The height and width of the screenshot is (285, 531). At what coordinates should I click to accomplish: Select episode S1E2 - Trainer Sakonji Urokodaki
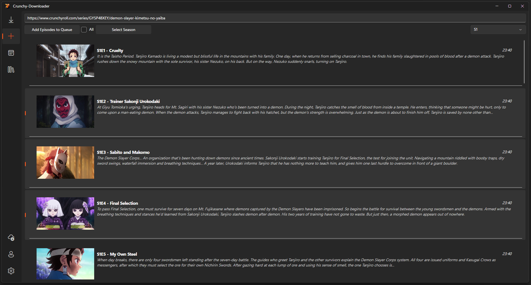pos(128,101)
